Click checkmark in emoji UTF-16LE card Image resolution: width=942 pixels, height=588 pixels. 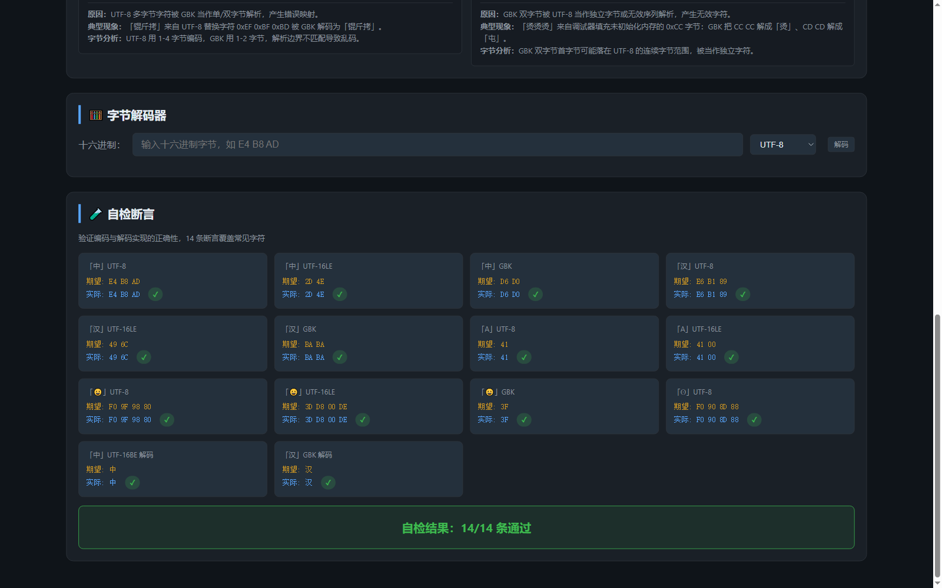(x=363, y=420)
